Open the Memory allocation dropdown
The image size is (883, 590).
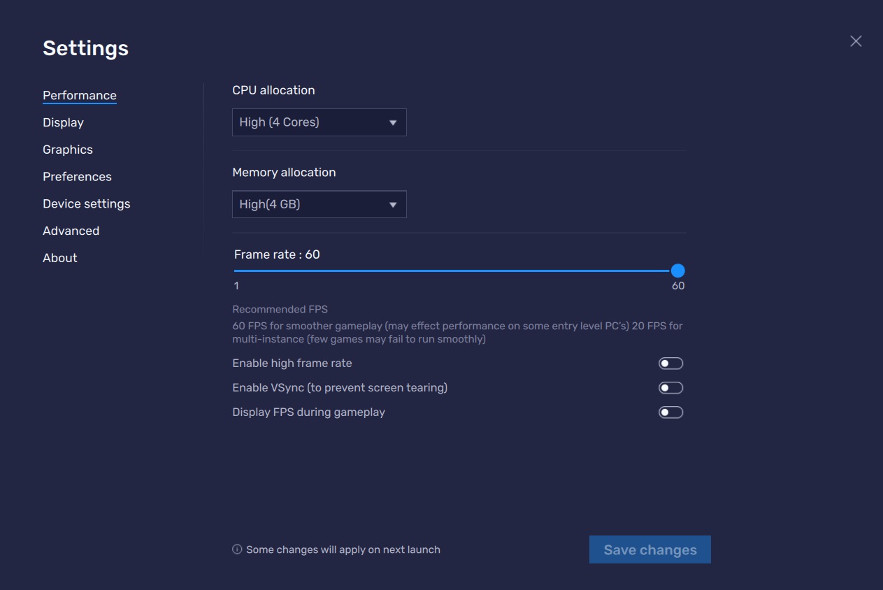pos(320,204)
